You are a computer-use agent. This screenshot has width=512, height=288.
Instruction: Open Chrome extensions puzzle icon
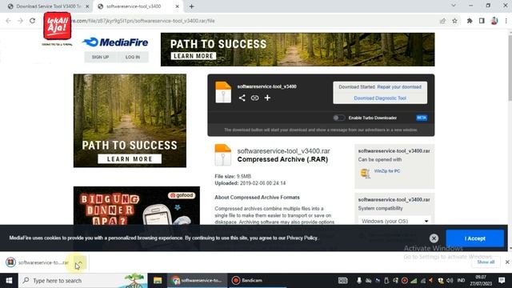[x=470, y=21]
